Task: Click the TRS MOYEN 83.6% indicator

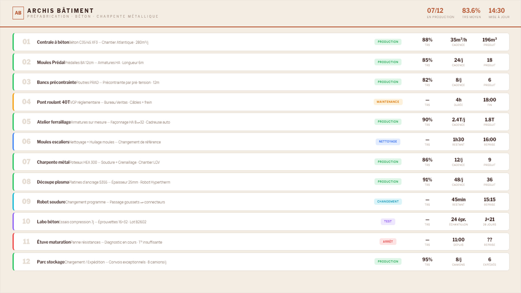Action: (x=471, y=11)
